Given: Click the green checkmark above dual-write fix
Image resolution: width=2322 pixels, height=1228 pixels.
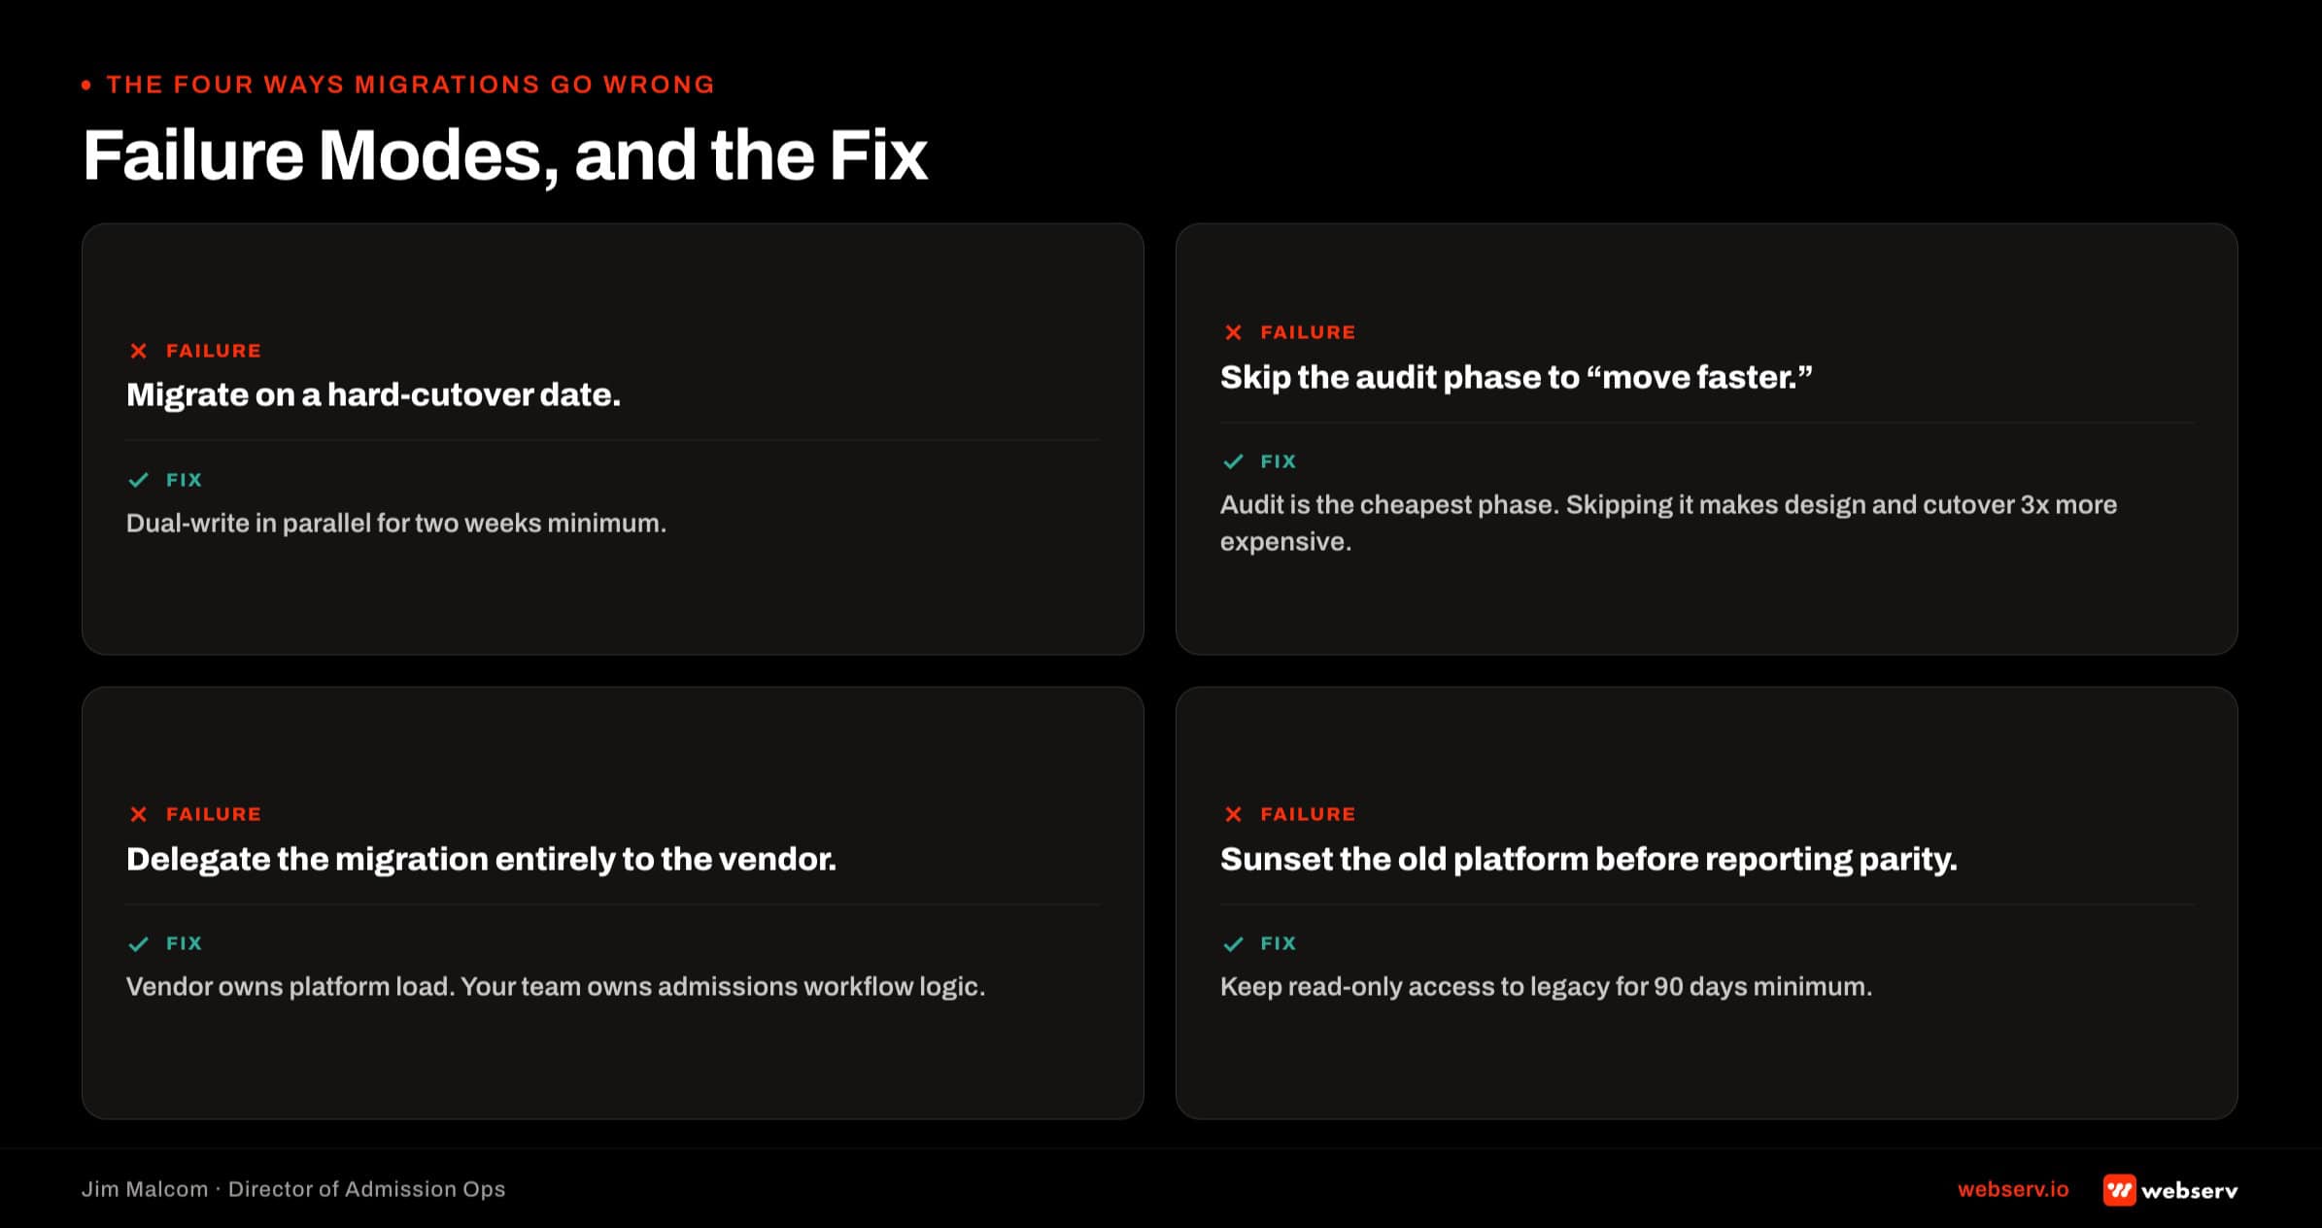Looking at the screenshot, I should click(139, 480).
